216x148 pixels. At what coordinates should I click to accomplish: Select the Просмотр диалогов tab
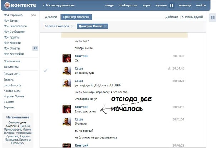point(76,17)
